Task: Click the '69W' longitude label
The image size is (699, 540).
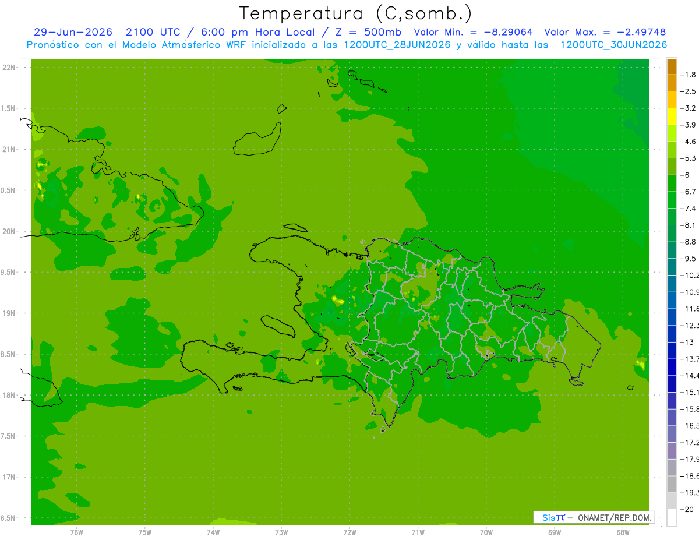Action: coord(555,532)
